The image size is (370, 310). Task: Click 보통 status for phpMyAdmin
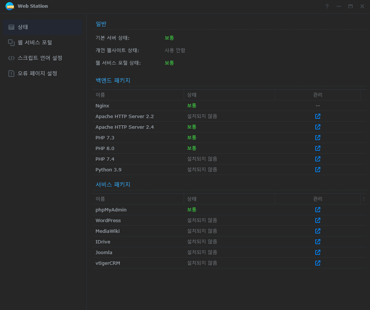tap(191, 210)
